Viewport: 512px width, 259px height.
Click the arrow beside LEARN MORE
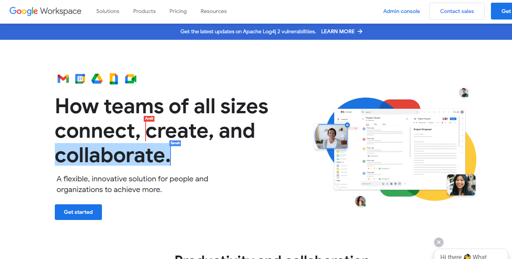(x=360, y=31)
